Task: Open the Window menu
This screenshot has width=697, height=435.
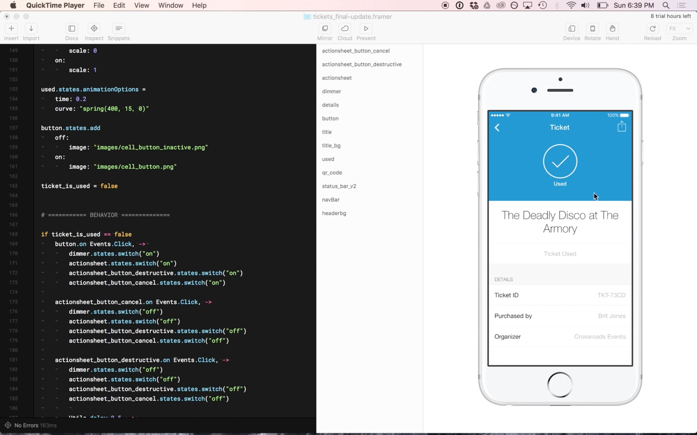Action: [x=171, y=6]
